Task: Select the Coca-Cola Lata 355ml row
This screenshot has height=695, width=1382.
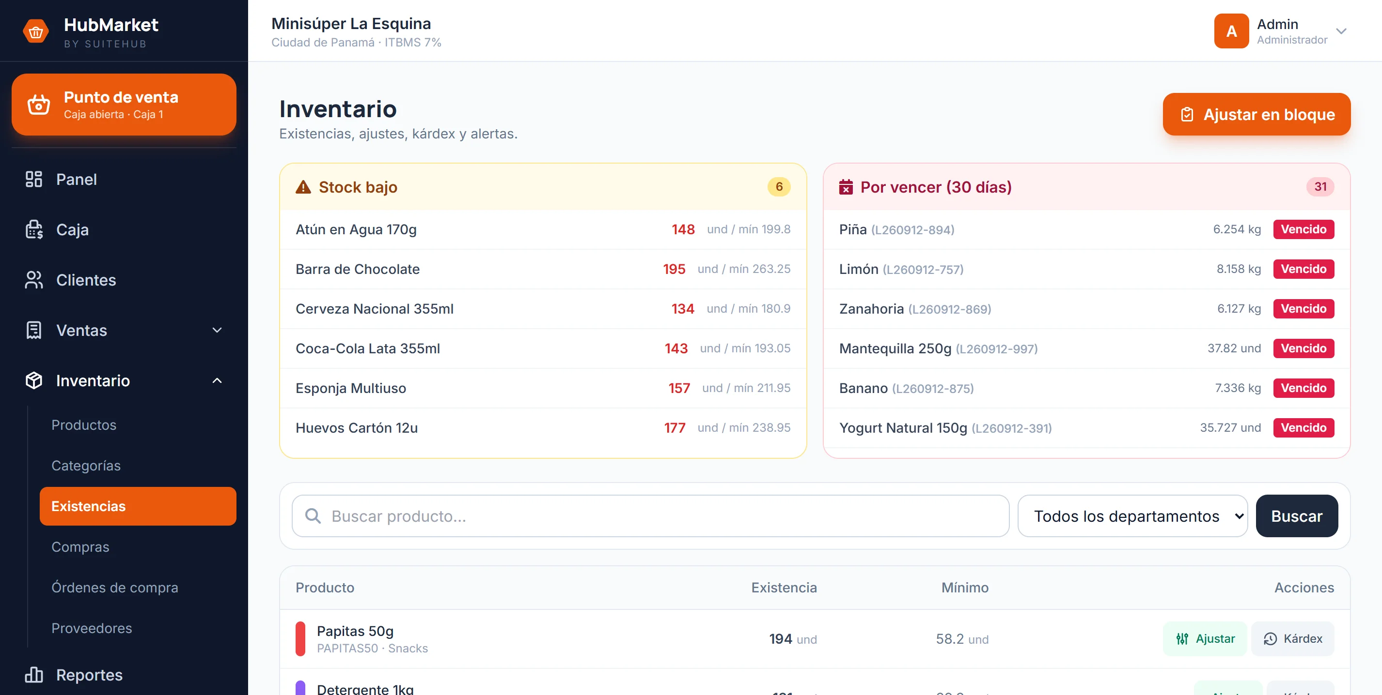Action: [543, 348]
